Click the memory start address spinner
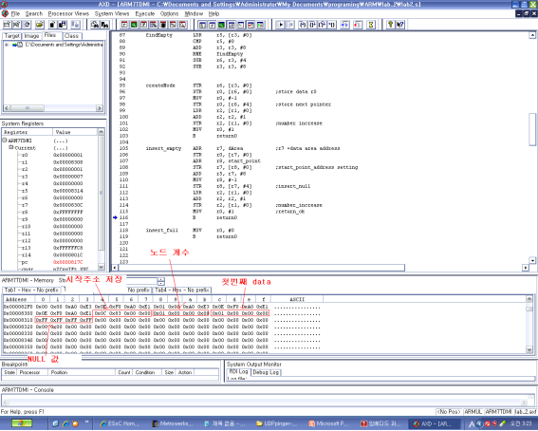The width and height of the screenshot is (538, 431). 161,281
